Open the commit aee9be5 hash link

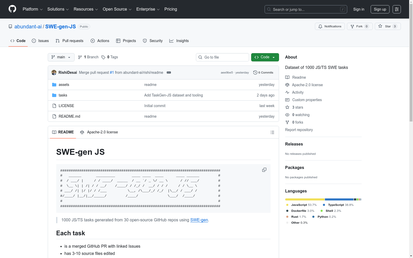[227, 72]
